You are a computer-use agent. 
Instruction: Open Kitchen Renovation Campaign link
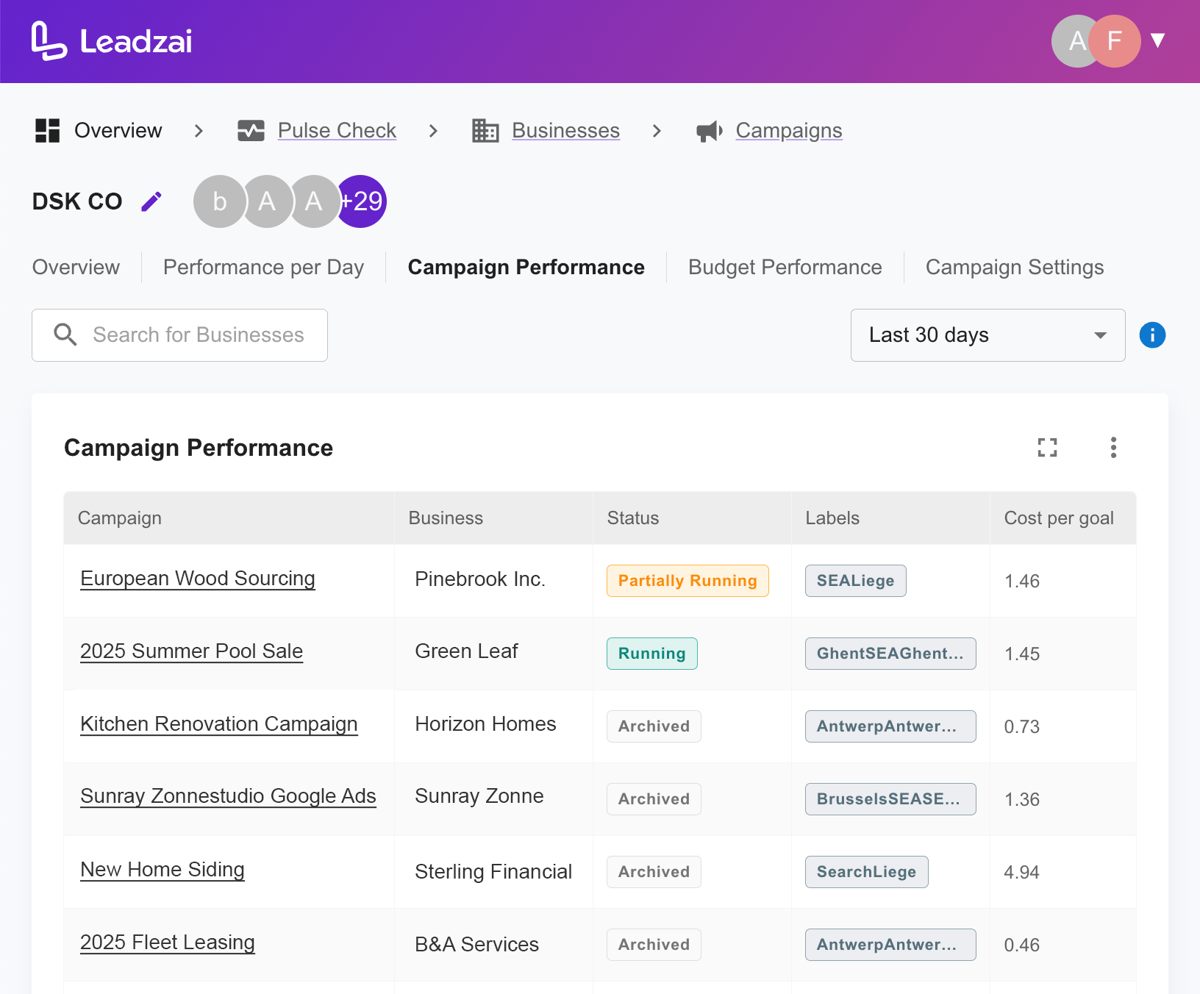(x=219, y=725)
